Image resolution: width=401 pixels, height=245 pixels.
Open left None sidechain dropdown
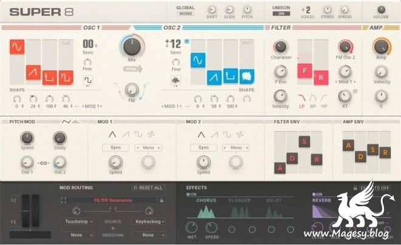click(77, 235)
